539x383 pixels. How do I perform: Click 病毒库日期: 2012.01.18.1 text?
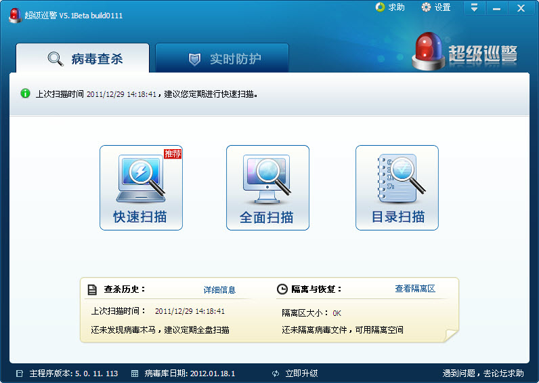coord(190,374)
